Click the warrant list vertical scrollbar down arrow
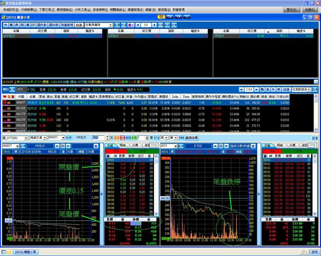The height and width of the screenshot is (256, 321). (x=316, y=130)
